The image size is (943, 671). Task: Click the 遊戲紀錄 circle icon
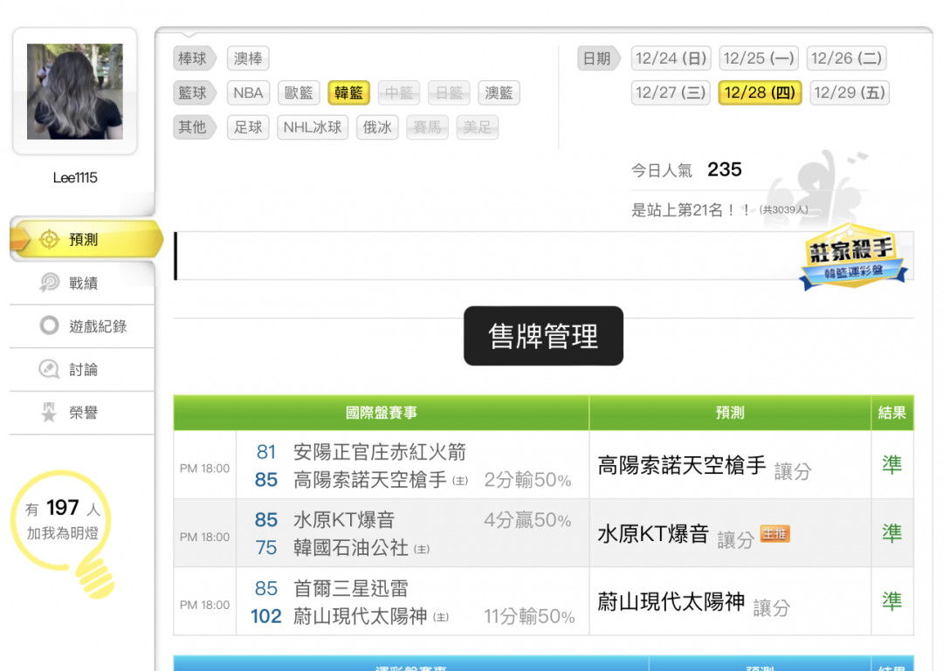click(x=49, y=325)
